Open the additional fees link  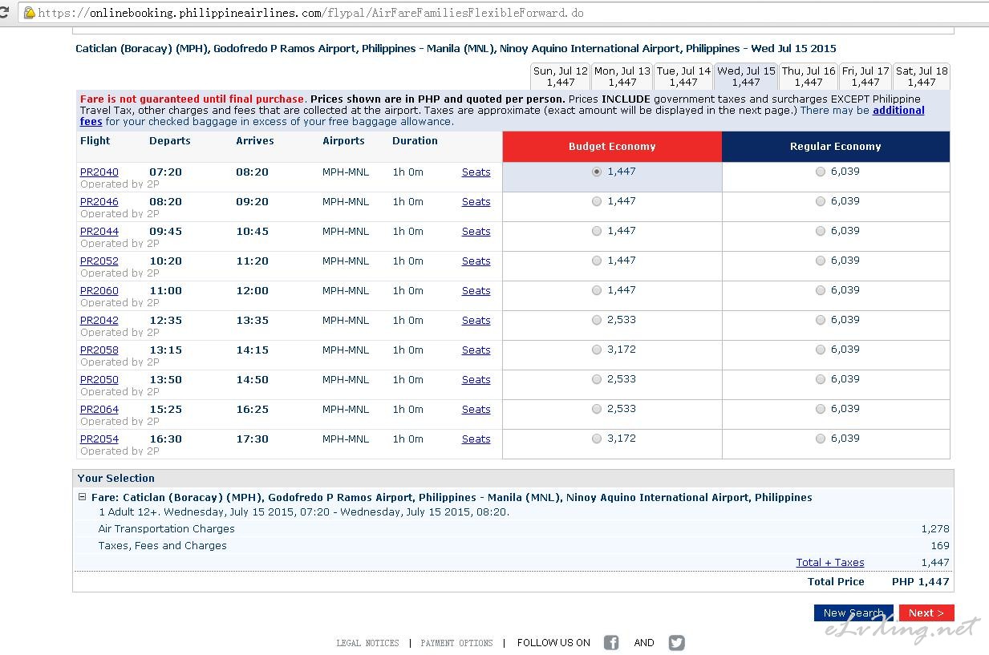coord(898,111)
